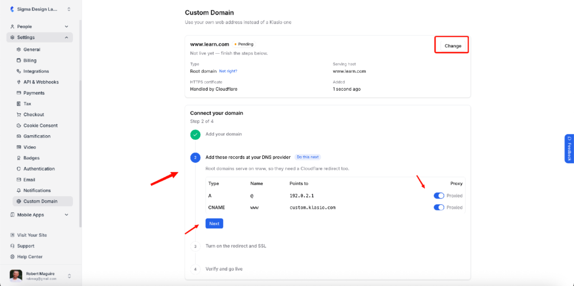
Task: Open the Feedback side tab
Action: 570,149
